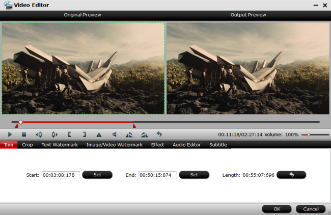The height and width of the screenshot is (215, 331).
Task: Click the toolbar reset arrow icon
Action: coord(159,134)
